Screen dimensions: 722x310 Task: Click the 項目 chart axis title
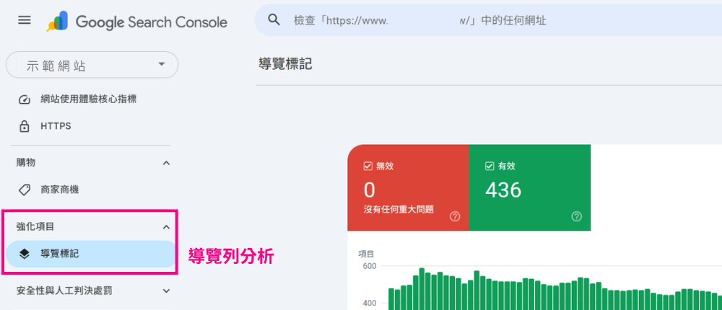(366, 254)
